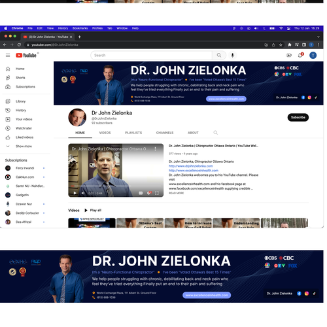Open the How to Increase video thumbnail
Viewport: 327px width, 327px height.
(x=188, y=223)
